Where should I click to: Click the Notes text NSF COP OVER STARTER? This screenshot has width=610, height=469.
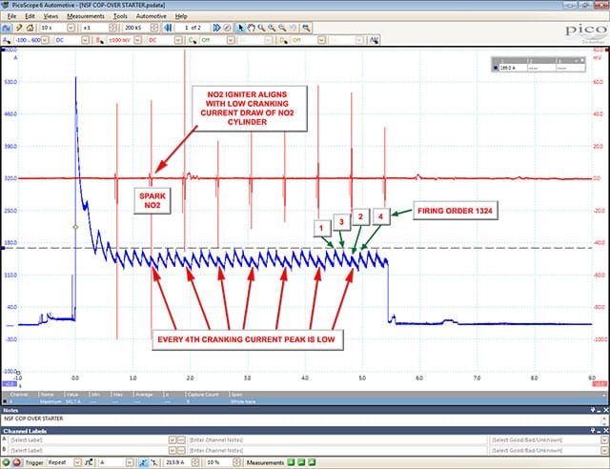pyautogui.click(x=33, y=418)
